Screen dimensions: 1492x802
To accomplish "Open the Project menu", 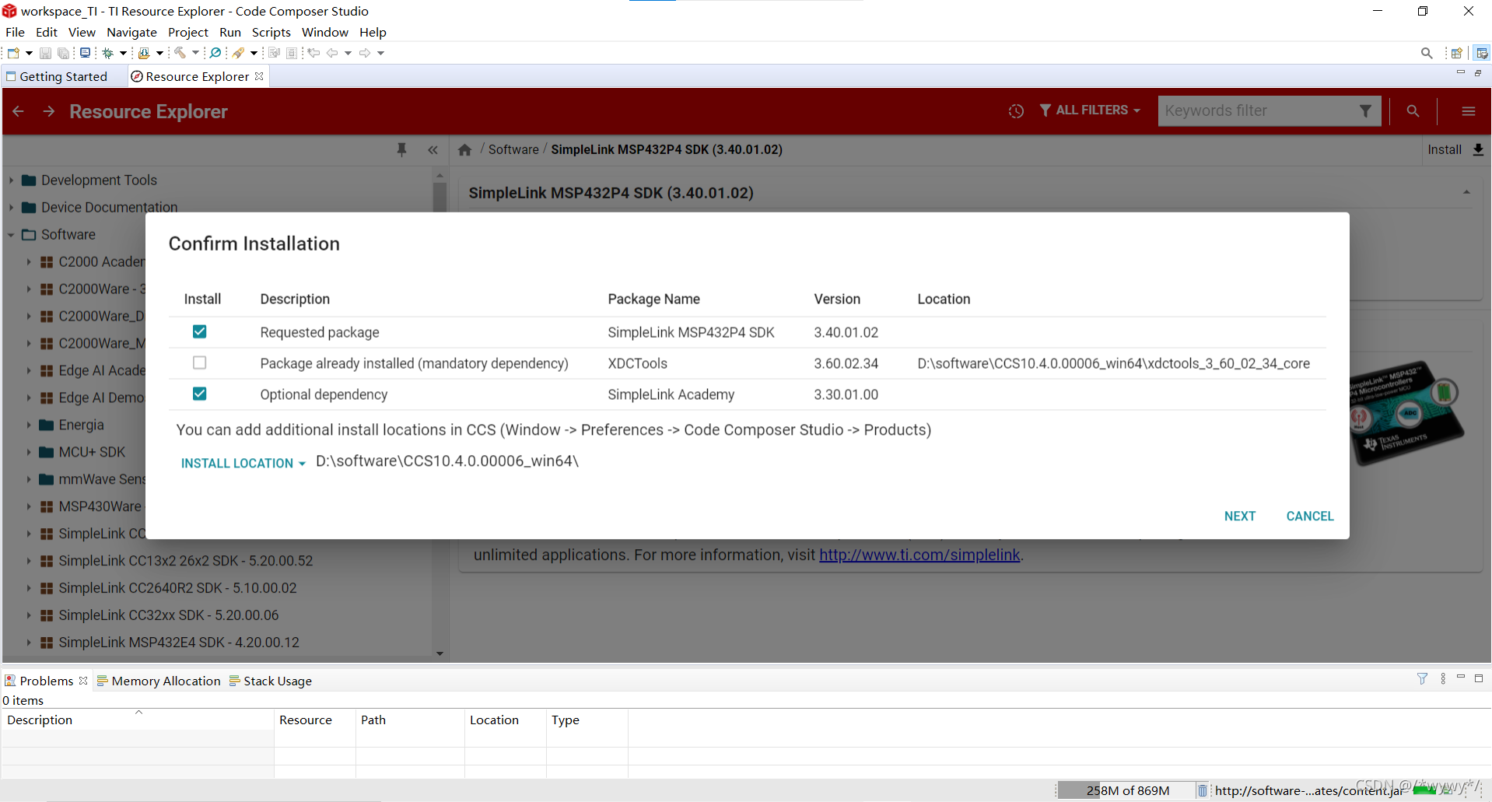I will (188, 32).
